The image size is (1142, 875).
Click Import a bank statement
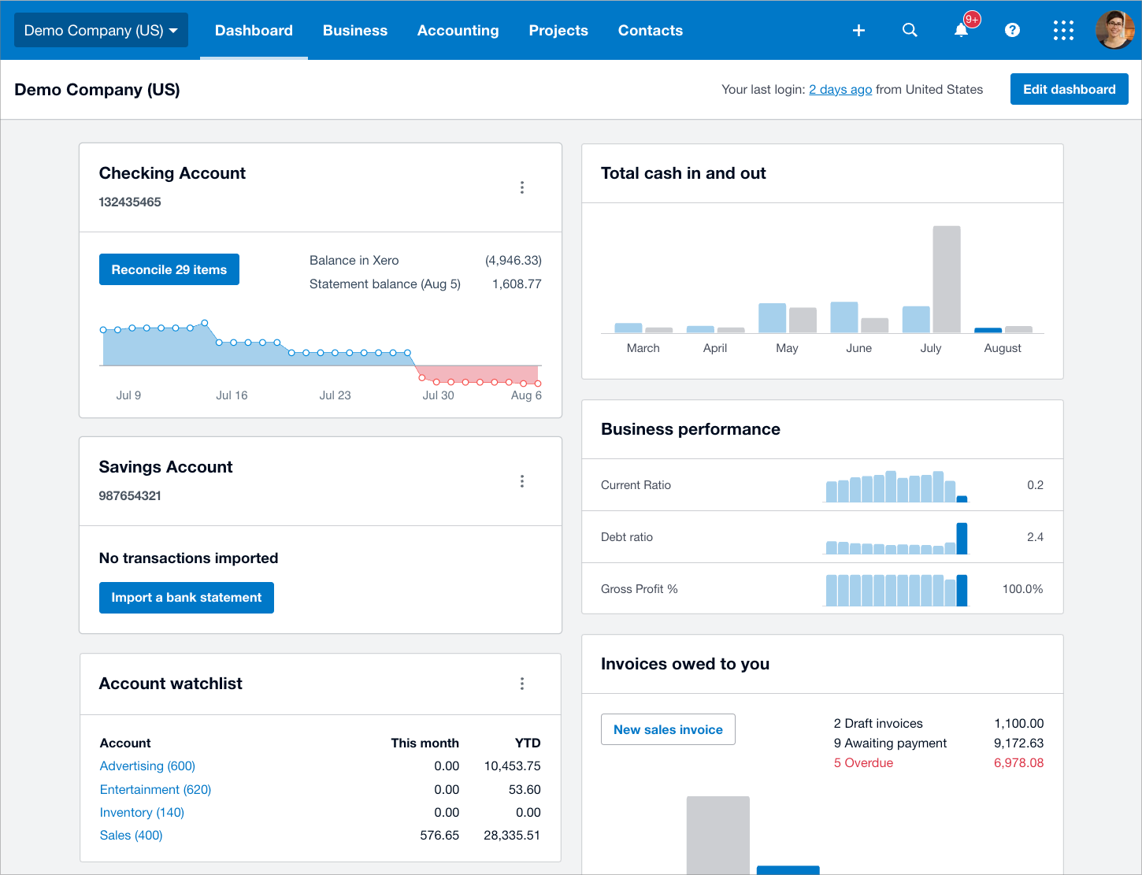187,598
